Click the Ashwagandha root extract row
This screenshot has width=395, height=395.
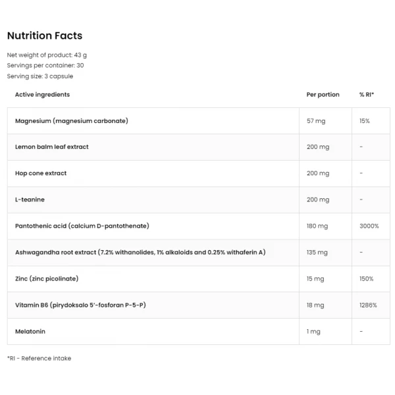(x=199, y=252)
